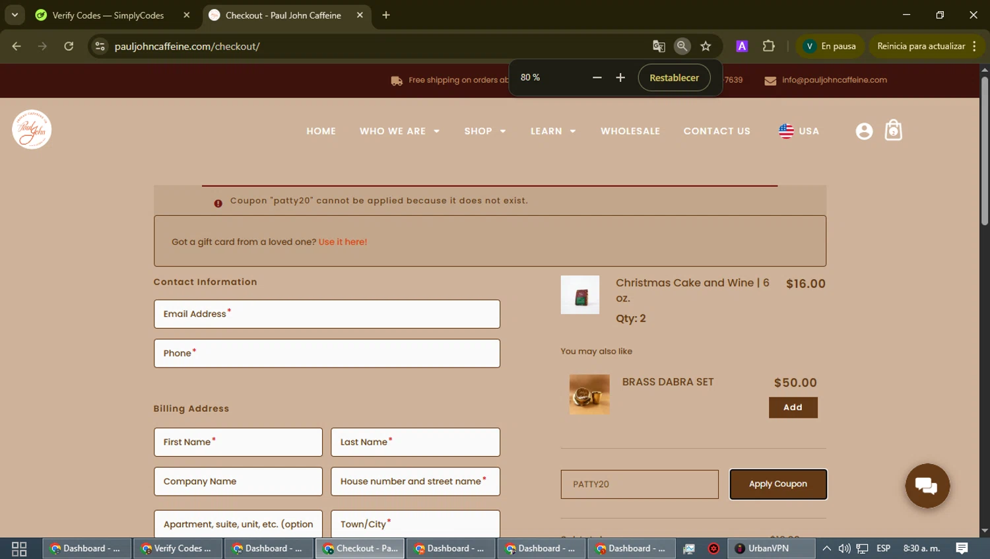Viewport: 990px width, 559px height.
Task: Click the Reinicia para actualizar button
Action: coord(921,46)
